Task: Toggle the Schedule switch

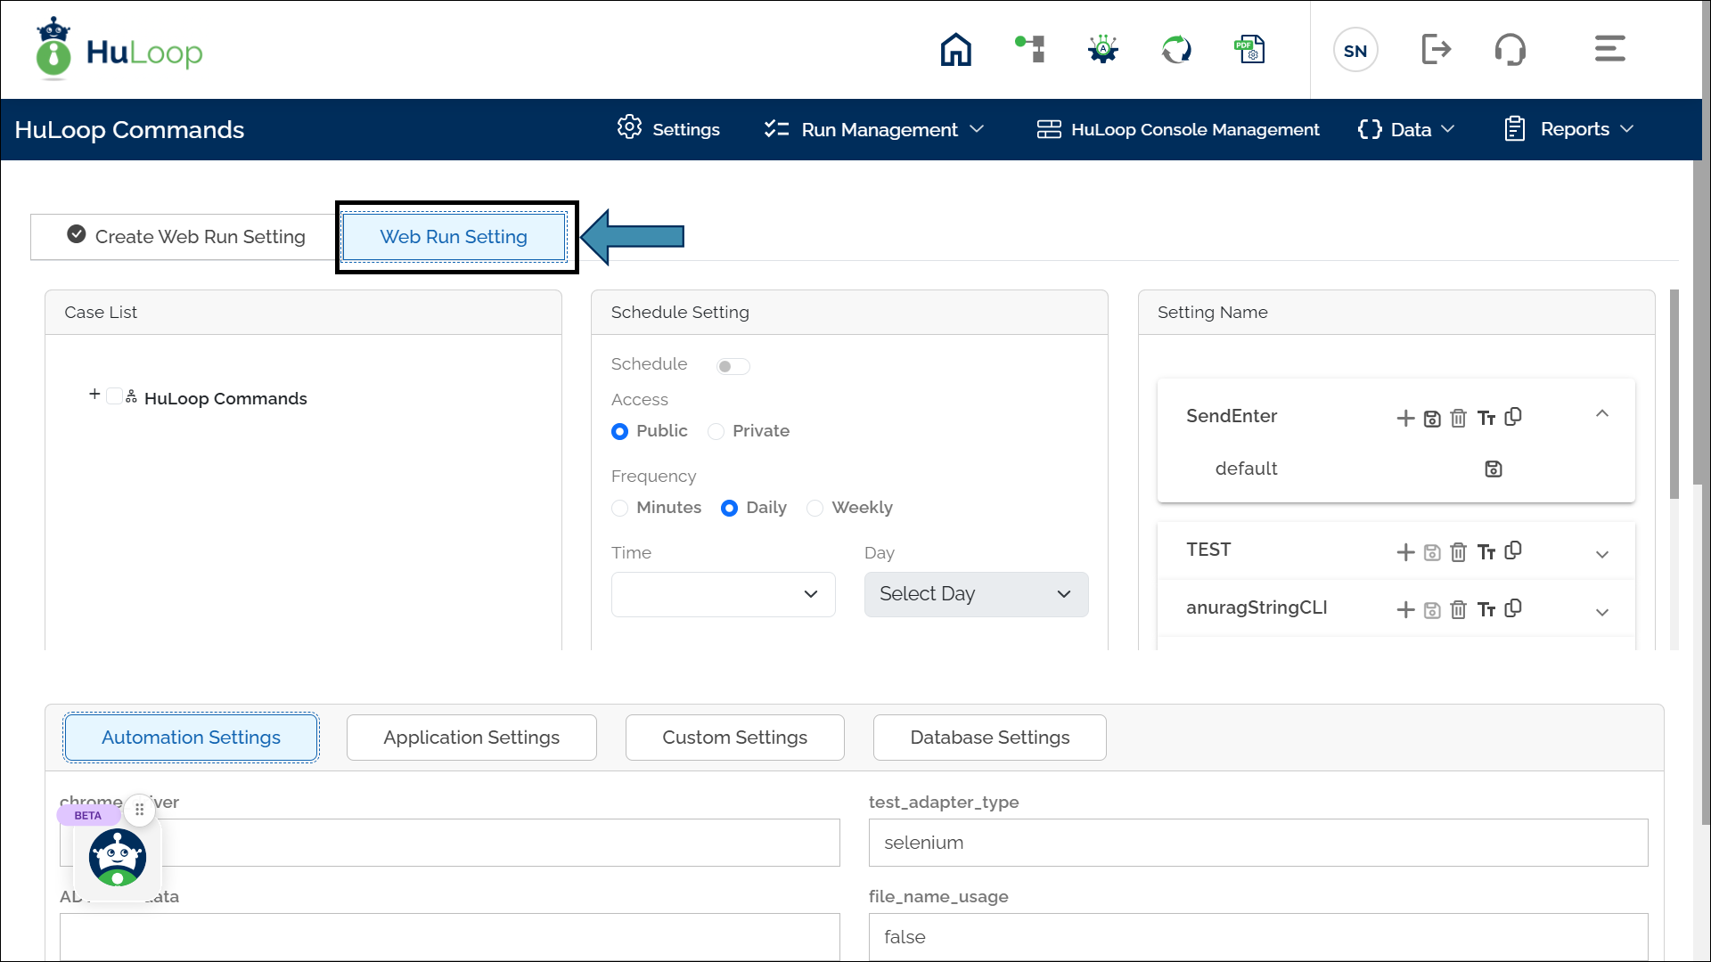Action: (733, 367)
